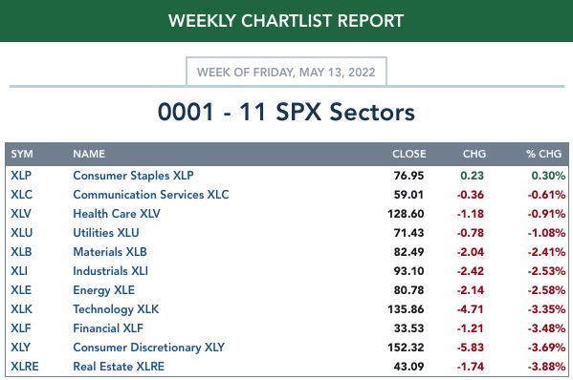Viewport: 573px width, 380px height.
Task: Open Consumer Discretionary XLY link
Action: point(148,348)
